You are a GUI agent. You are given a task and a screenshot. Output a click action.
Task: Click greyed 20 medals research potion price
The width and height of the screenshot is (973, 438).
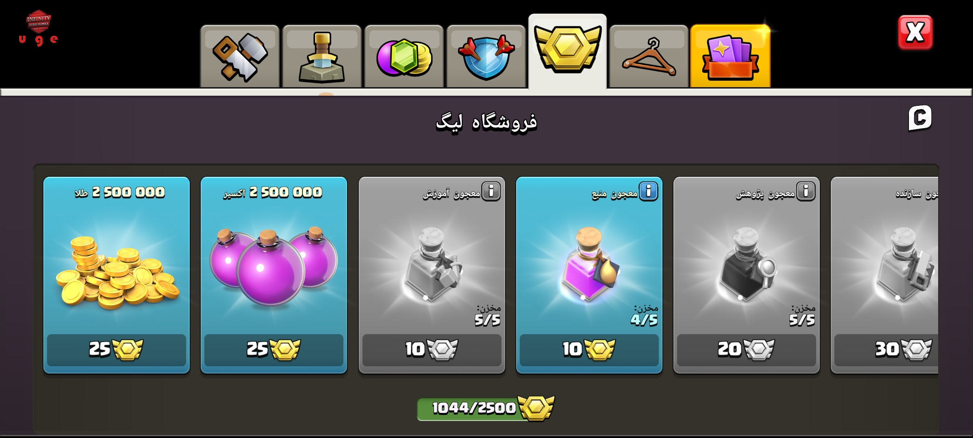pyautogui.click(x=746, y=350)
